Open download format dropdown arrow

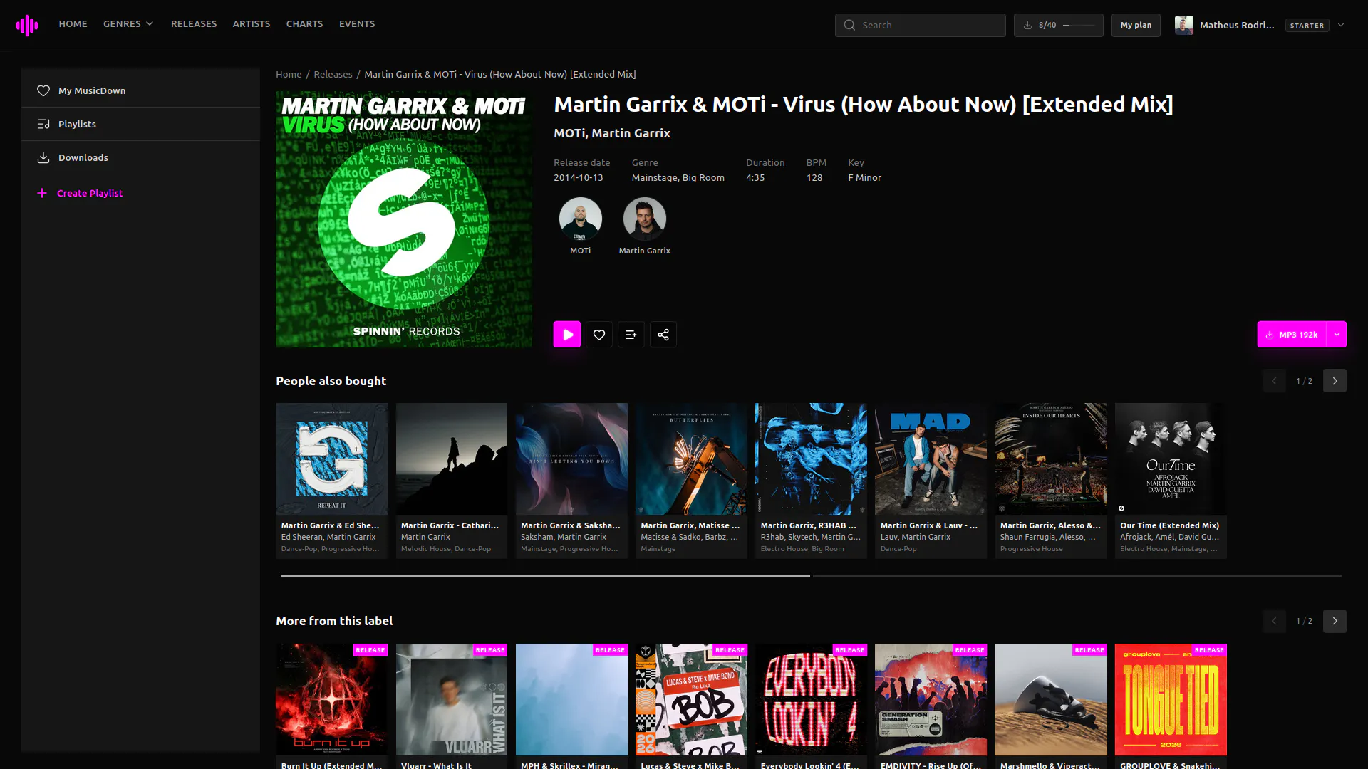1337,335
